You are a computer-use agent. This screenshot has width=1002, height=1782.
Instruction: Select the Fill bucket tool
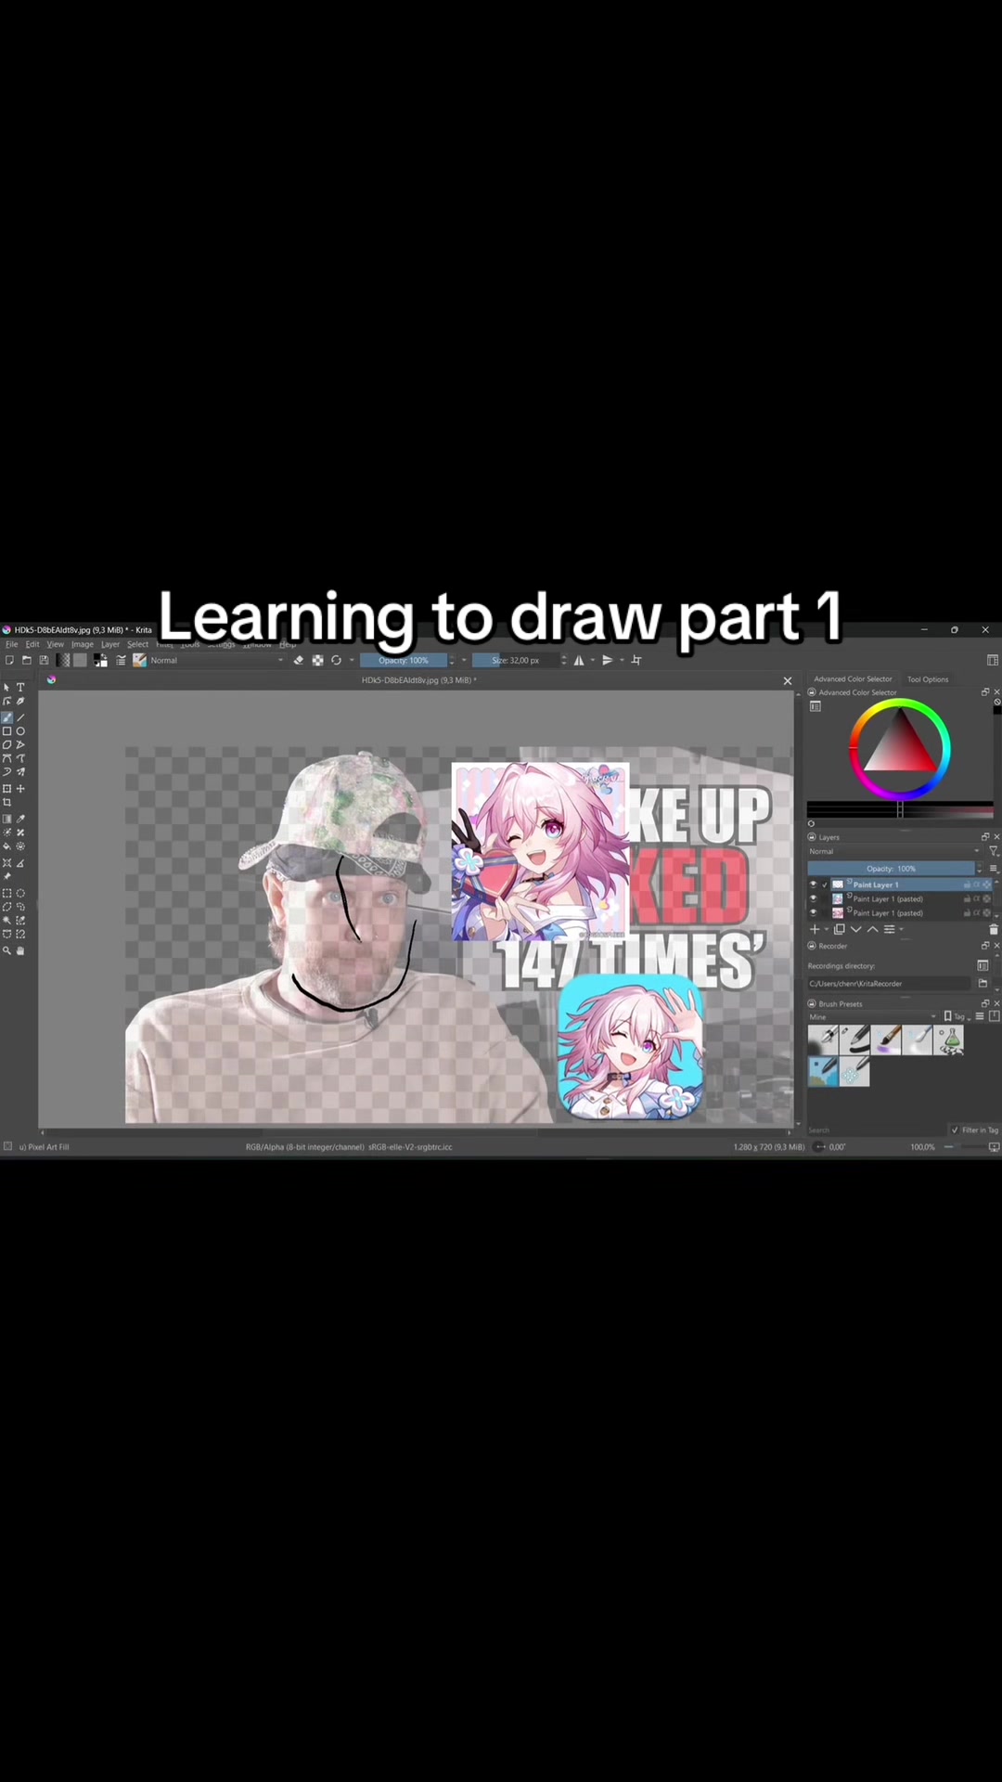(6, 846)
